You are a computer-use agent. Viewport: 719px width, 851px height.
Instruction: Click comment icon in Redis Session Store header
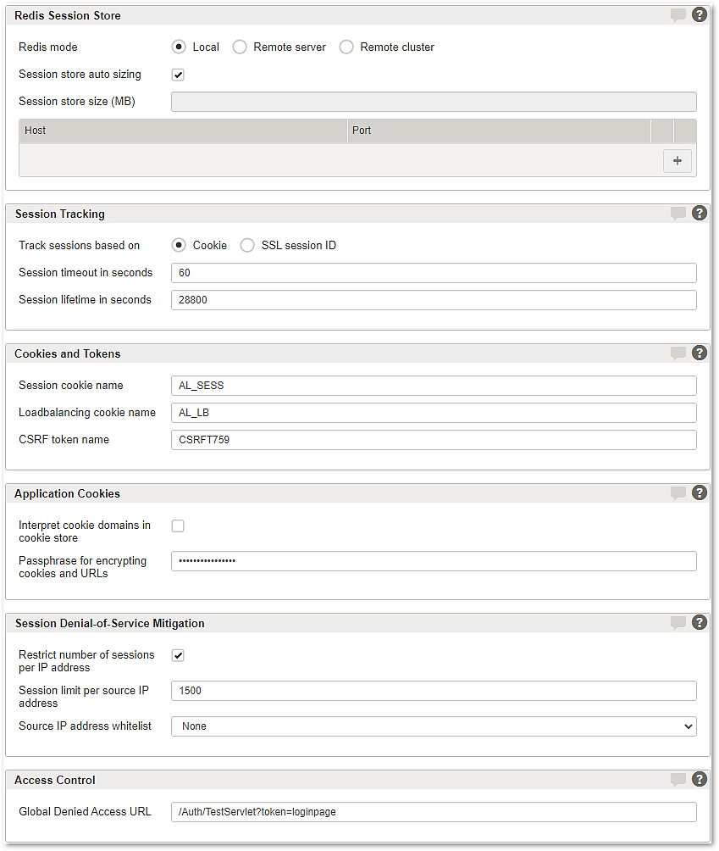coord(678,15)
